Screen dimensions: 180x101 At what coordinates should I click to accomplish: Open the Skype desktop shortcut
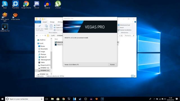tap(5, 4)
